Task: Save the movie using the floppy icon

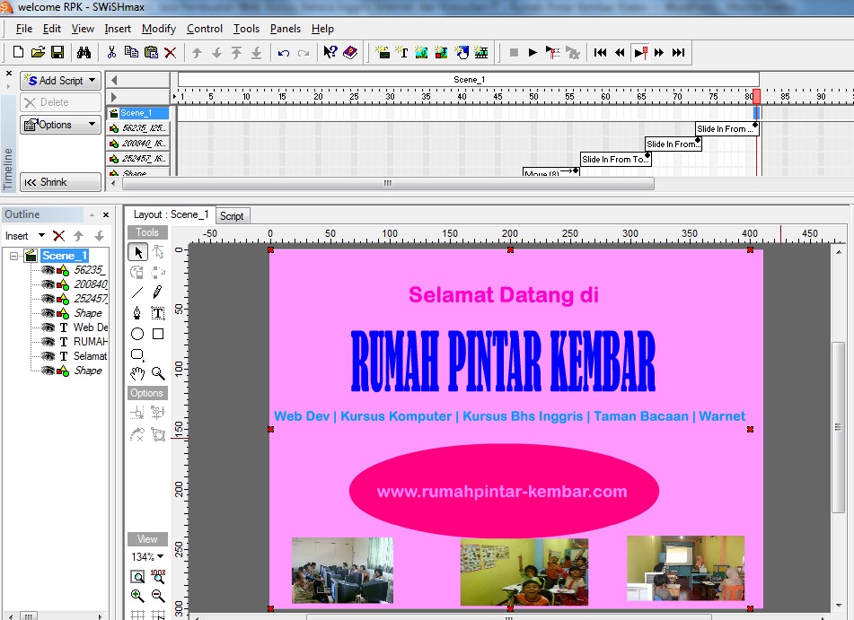Action: click(57, 52)
